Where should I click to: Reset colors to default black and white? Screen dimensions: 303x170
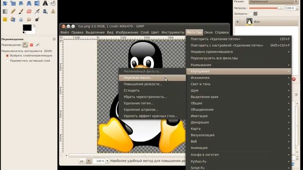click(24, 33)
